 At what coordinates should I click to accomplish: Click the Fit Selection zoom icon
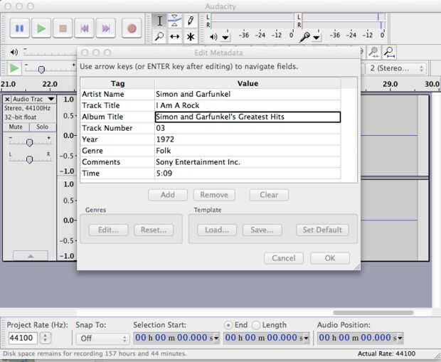[x=374, y=52]
